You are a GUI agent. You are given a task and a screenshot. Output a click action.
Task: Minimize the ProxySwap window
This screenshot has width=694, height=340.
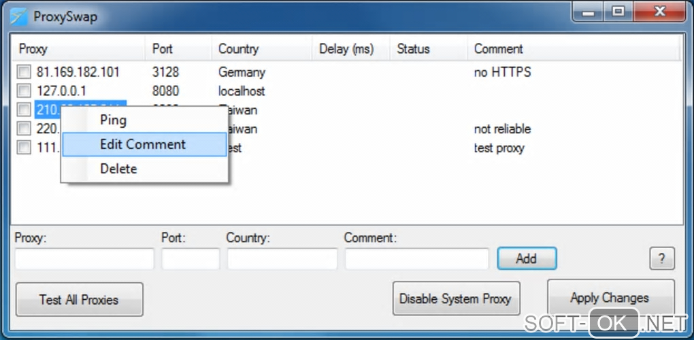click(589, 12)
